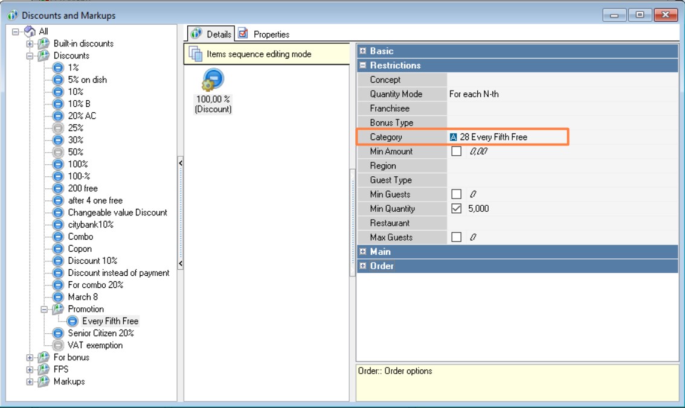Enable the Min Amount checkbox
685x408 pixels.
(x=457, y=151)
